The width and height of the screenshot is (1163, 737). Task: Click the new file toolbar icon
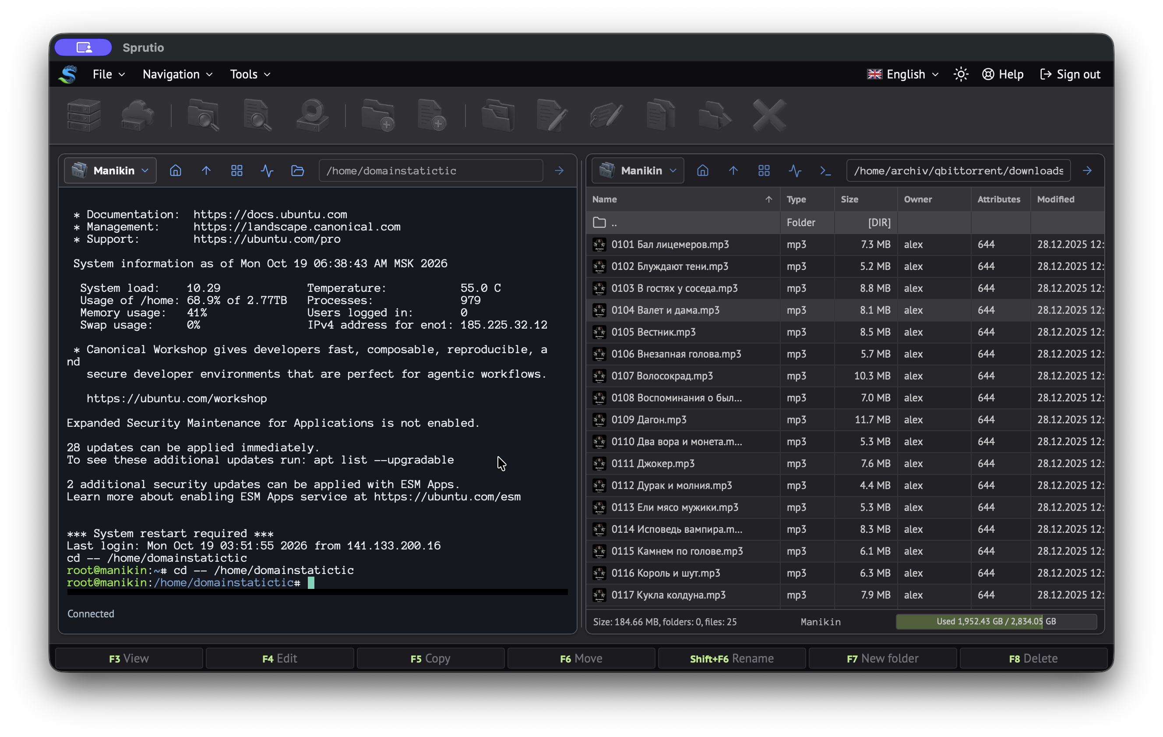432,116
